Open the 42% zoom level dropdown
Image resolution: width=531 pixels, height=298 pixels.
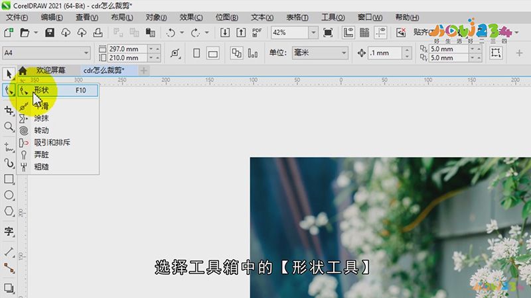point(313,32)
